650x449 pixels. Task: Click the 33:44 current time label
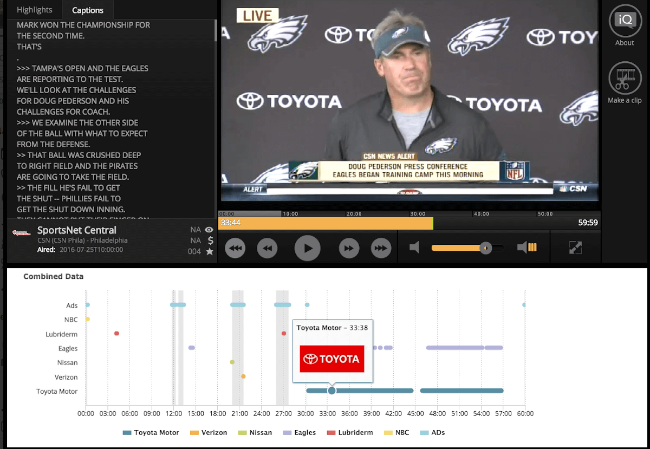pos(231,223)
